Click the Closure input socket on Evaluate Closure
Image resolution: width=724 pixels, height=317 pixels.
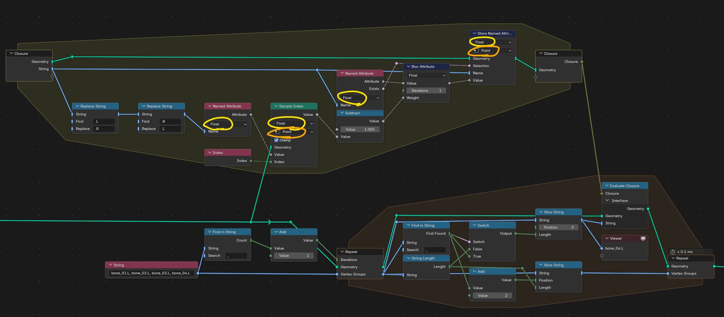(602, 194)
